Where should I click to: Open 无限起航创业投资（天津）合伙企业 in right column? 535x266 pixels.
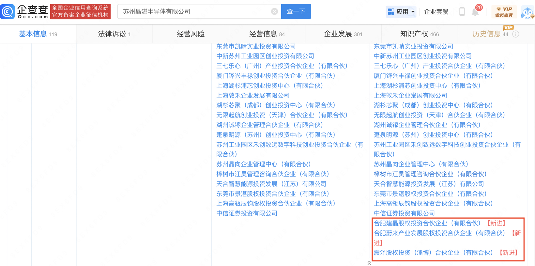pyautogui.click(x=440, y=115)
